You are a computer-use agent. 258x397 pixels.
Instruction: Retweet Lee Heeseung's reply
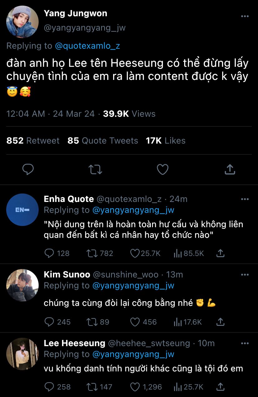click(92, 387)
